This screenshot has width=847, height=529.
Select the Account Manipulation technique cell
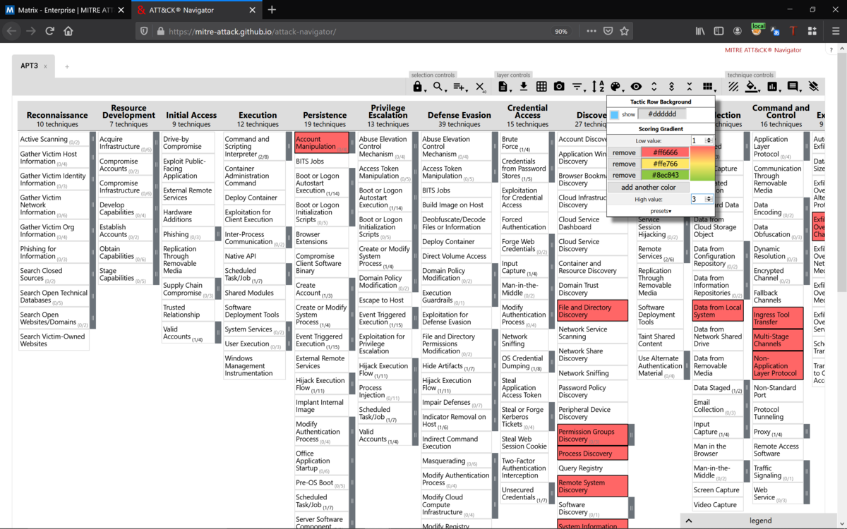click(x=321, y=143)
